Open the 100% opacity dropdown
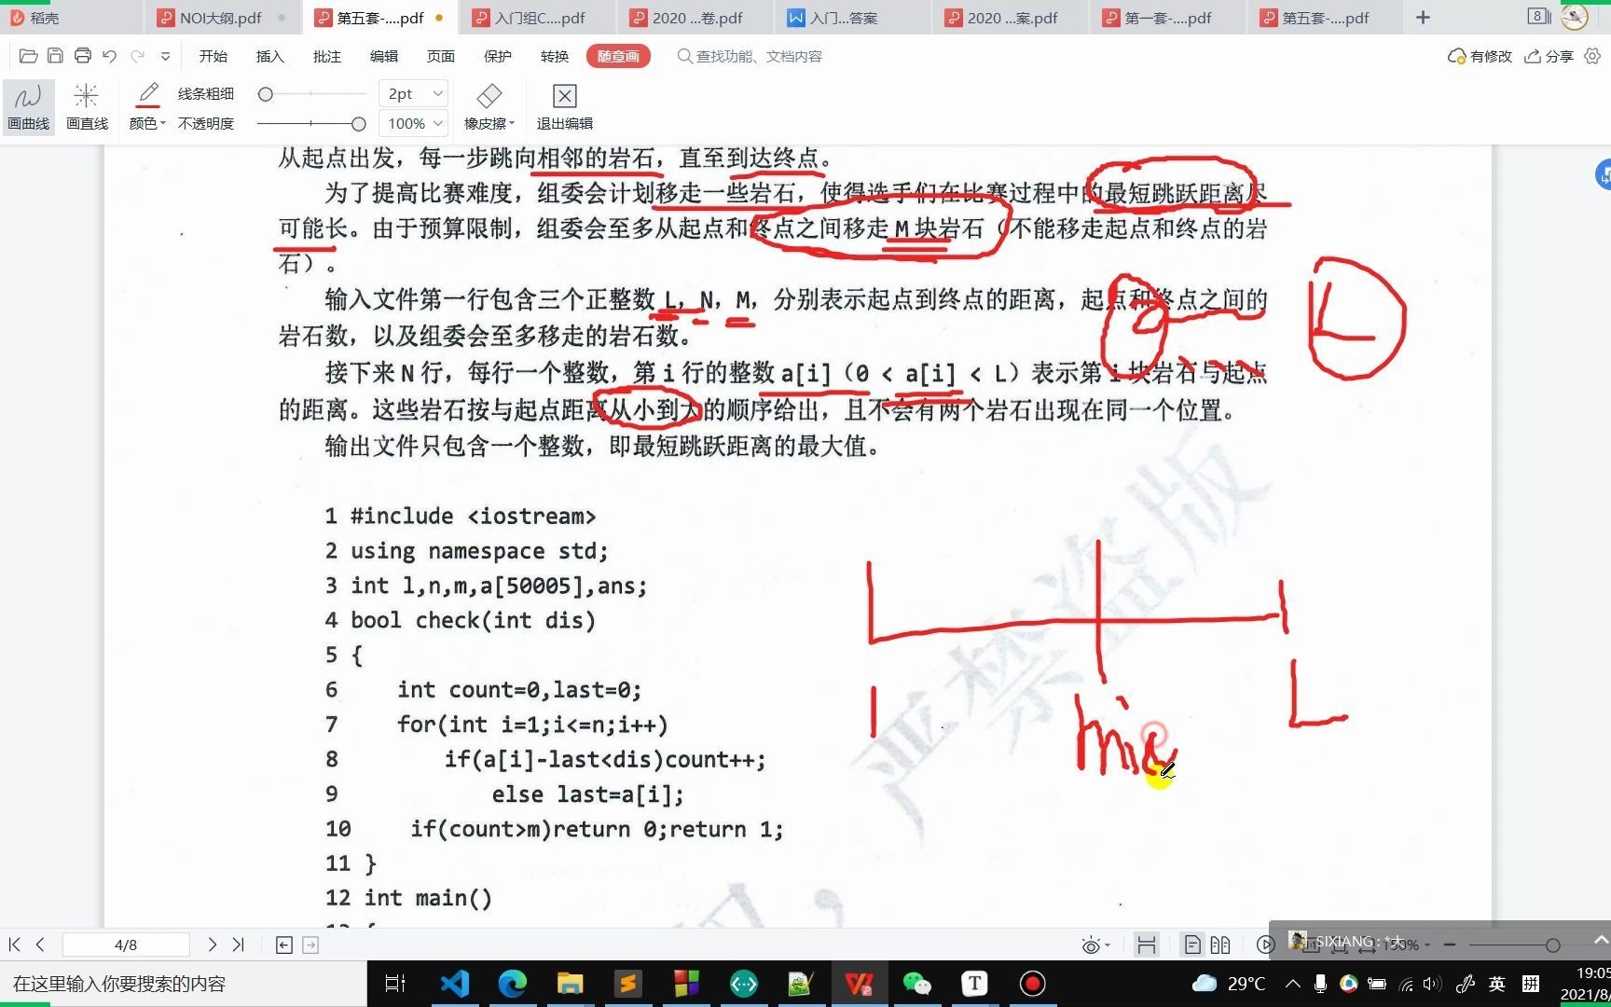1611x1007 pixels. point(412,122)
